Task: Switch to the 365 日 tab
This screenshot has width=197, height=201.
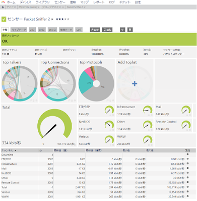Action: (x=52, y=30)
